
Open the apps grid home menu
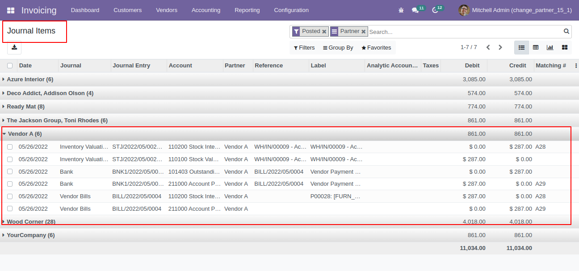(x=11, y=10)
